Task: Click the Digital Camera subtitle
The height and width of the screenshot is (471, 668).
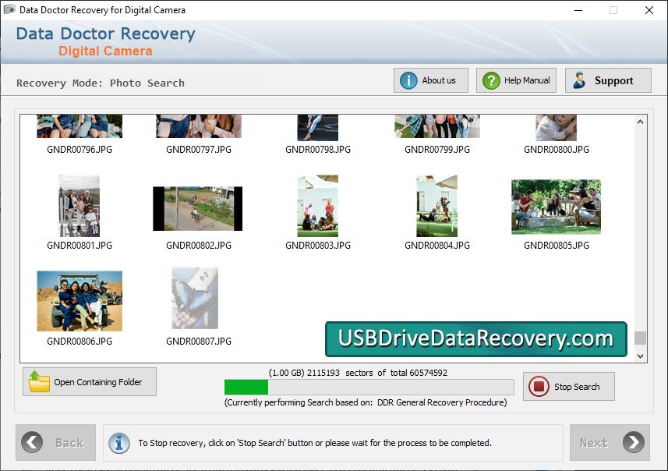Action: (105, 51)
